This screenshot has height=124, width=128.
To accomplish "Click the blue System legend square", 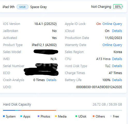I will 4,116.
